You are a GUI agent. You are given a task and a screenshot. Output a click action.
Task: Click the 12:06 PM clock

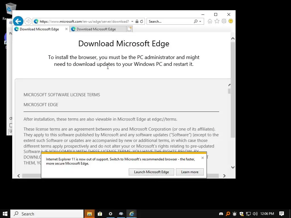(267, 214)
